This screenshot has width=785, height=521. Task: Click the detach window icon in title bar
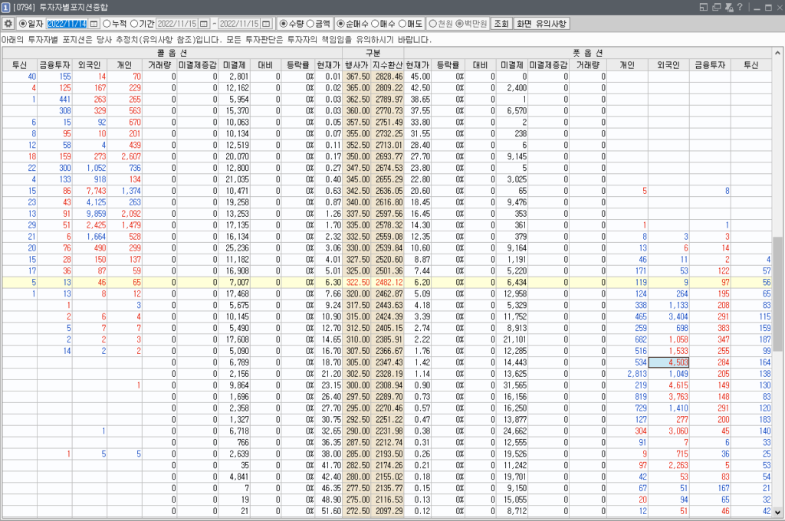[704, 7]
